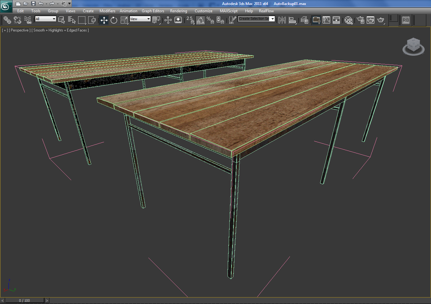
Task: Select the Bind to Space Warp tool
Action: pos(28,20)
